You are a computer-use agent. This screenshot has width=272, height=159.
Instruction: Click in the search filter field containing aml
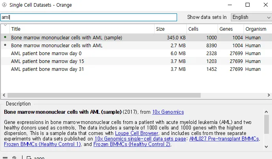pyautogui.click(x=89, y=17)
